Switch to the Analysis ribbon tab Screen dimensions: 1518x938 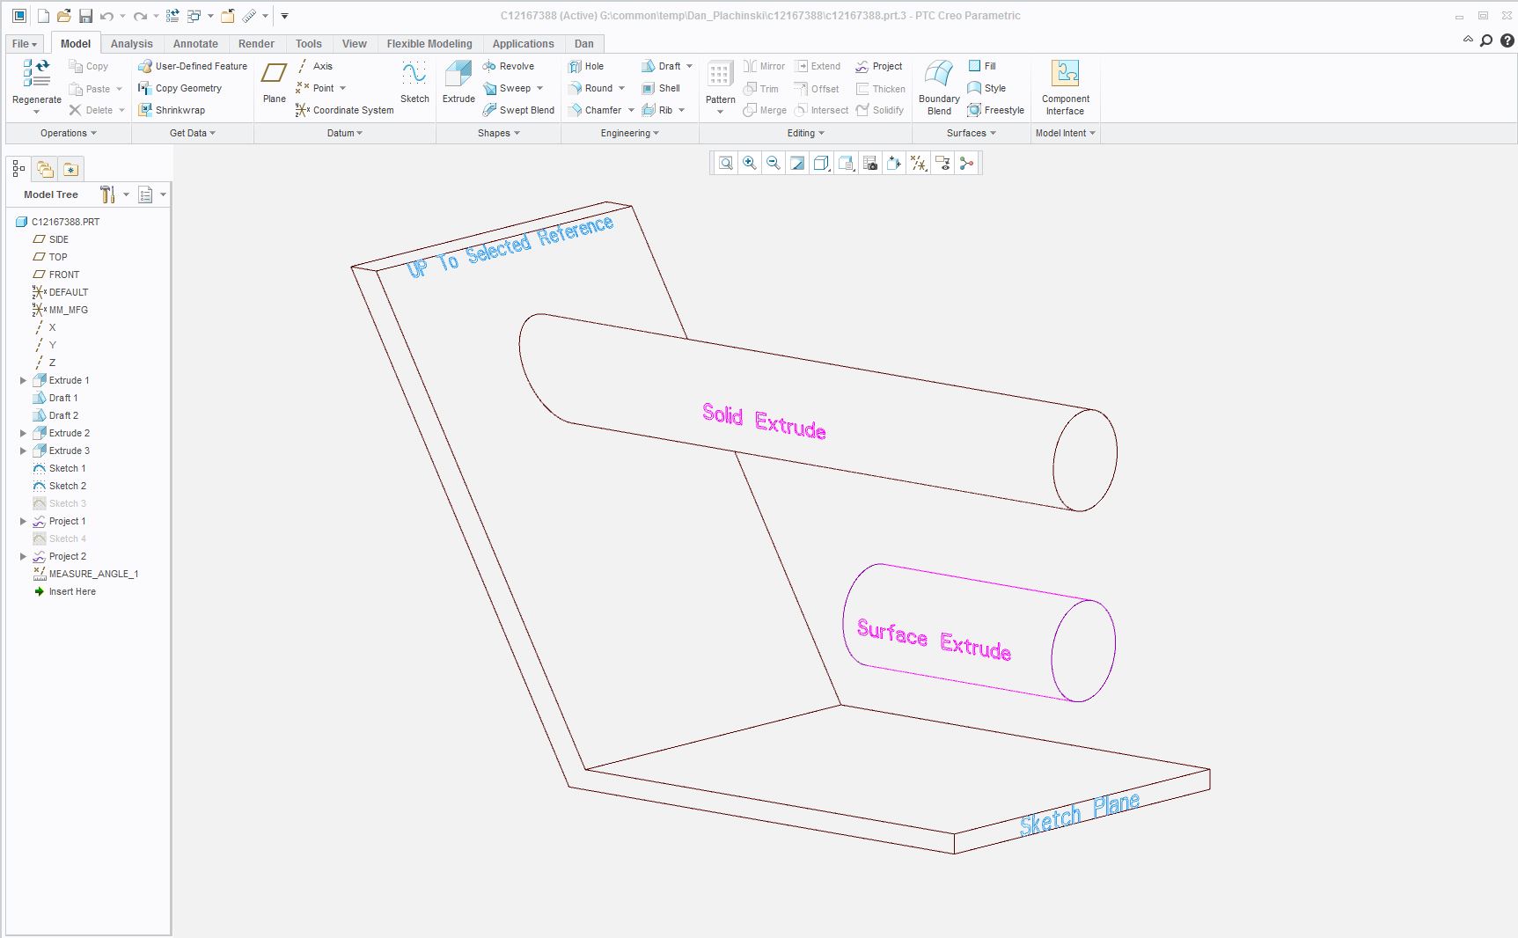tap(131, 43)
